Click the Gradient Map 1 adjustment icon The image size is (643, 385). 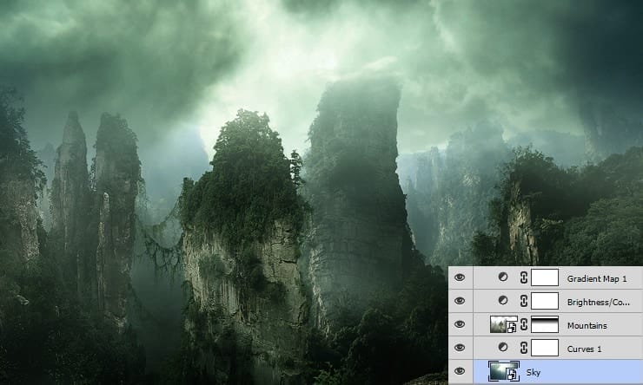tap(503, 277)
